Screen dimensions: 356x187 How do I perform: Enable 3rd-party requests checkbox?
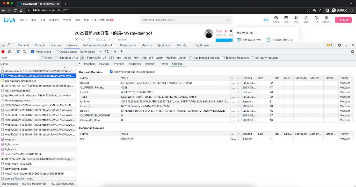[252, 58]
